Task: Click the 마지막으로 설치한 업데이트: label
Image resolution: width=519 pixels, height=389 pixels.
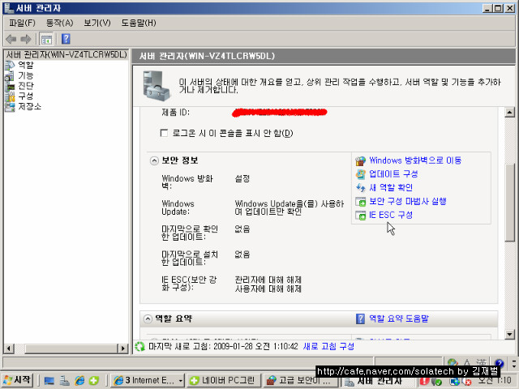Action: coord(189,258)
